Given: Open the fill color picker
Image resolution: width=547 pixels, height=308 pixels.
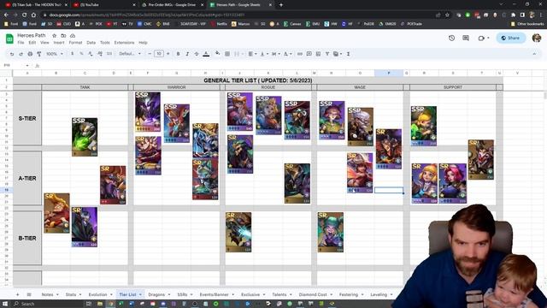Looking at the screenshot, I should [x=217, y=54].
